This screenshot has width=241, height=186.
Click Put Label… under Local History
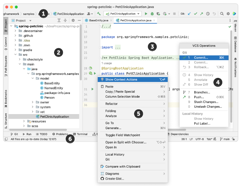(204, 123)
